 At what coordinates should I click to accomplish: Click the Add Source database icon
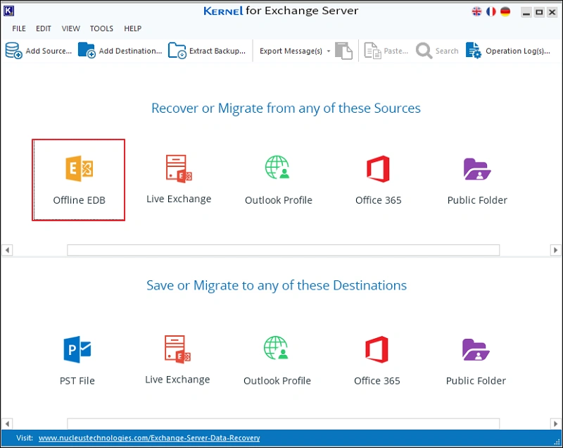point(13,51)
